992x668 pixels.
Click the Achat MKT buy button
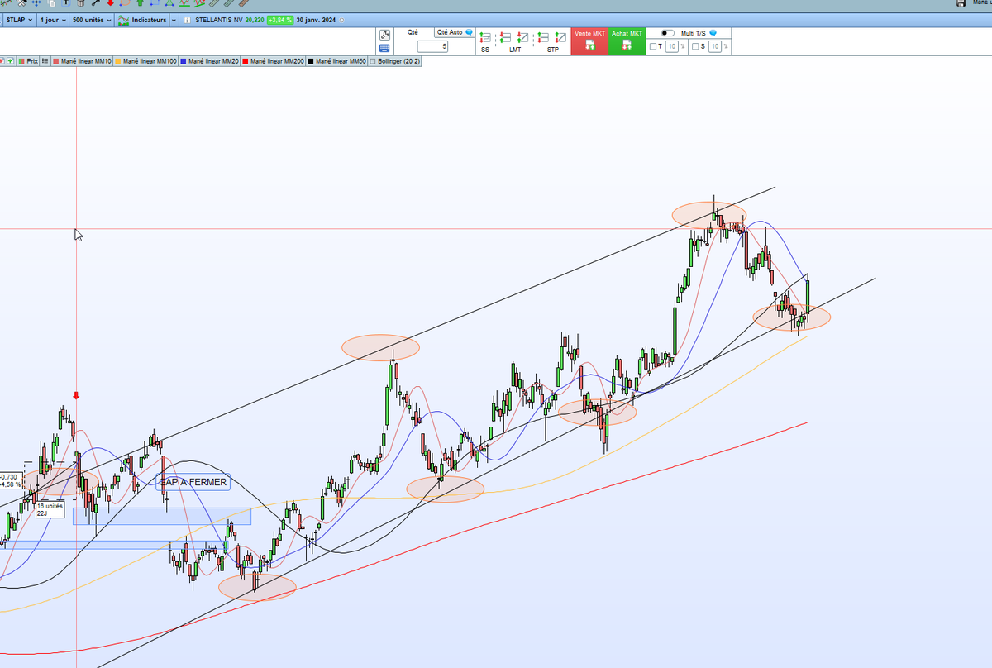pos(627,41)
